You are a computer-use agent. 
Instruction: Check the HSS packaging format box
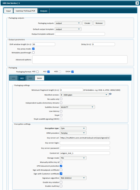tap(37, 72)
